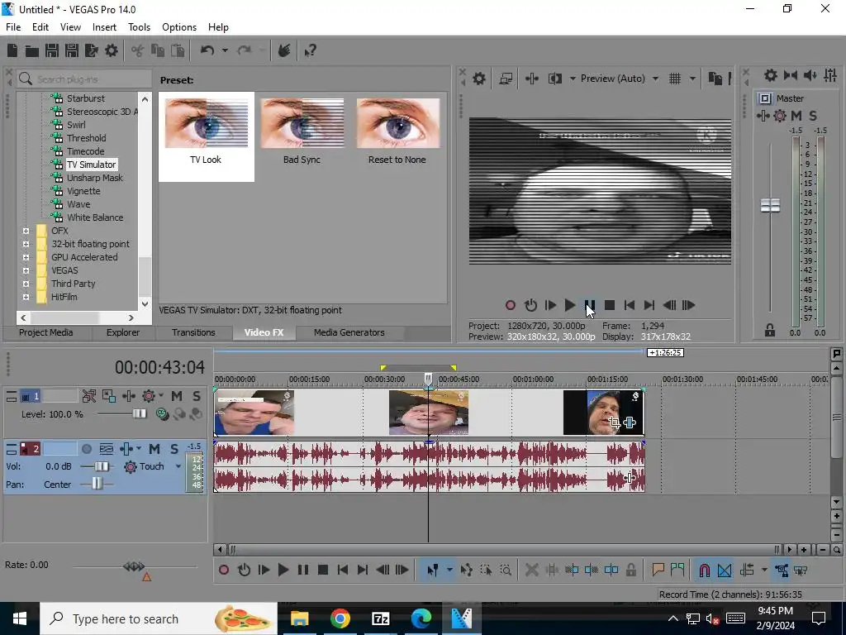Select the Normal edit tool
This screenshot has width=846, height=635.
[433, 570]
